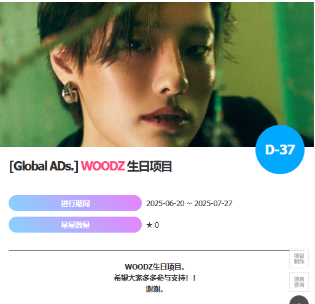This screenshot has width=315, height=304.
Task: Open the WOODZ banner photo
Action: click(x=157, y=74)
